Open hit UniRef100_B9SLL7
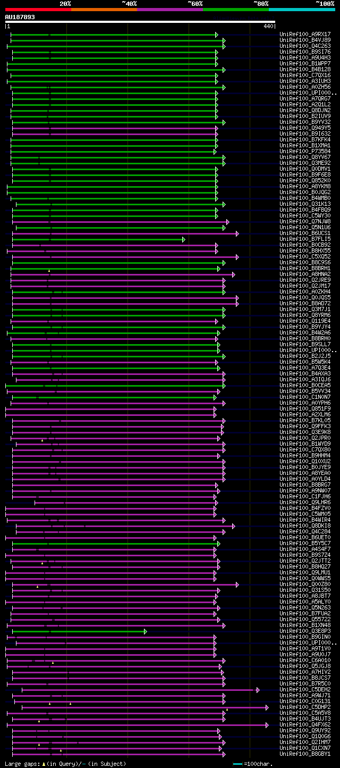 pyautogui.click(x=305, y=345)
